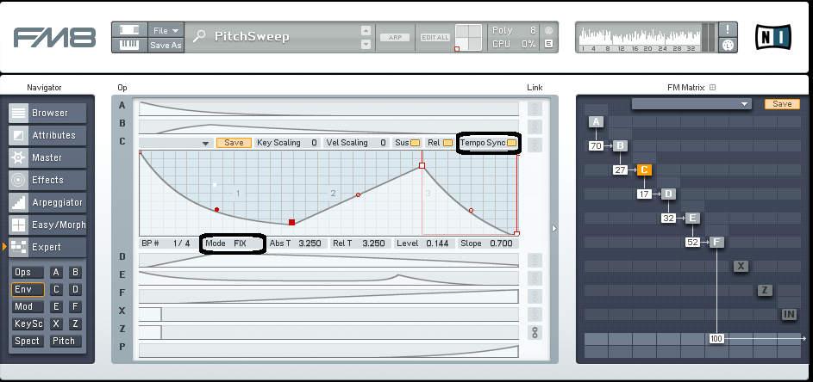Click the filled red square envelope breakpoint
The image size is (813, 382).
click(x=292, y=222)
